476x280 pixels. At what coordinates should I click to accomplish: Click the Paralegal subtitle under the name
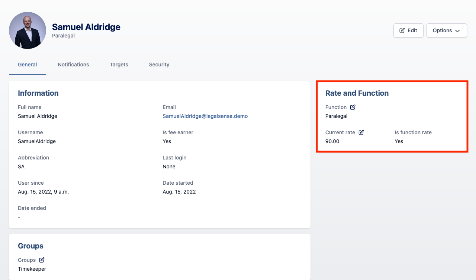(x=64, y=36)
